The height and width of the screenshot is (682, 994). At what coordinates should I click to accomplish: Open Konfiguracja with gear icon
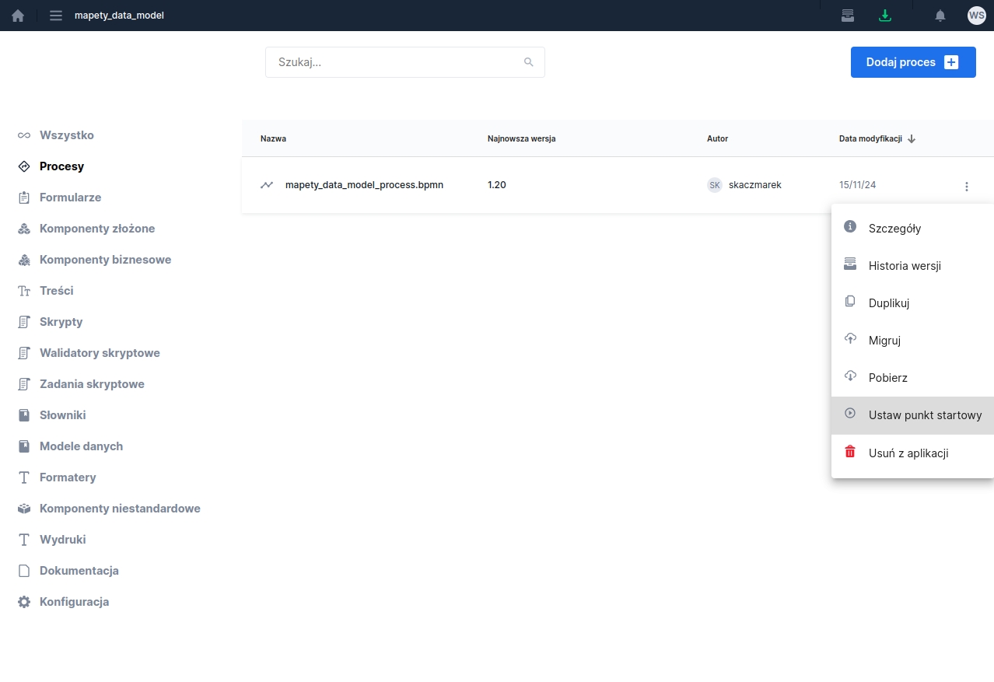pyautogui.click(x=74, y=602)
